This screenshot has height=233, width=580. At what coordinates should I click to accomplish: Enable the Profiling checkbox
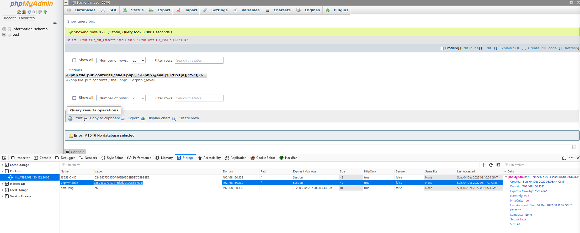(x=442, y=48)
